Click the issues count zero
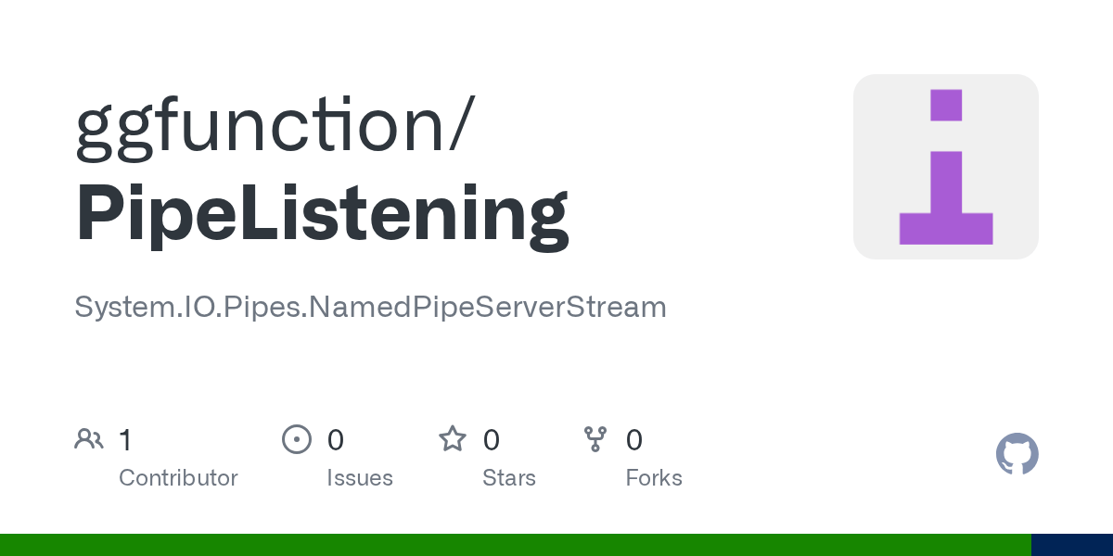This screenshot has height=556, width=1113. [x=336, y=439]
